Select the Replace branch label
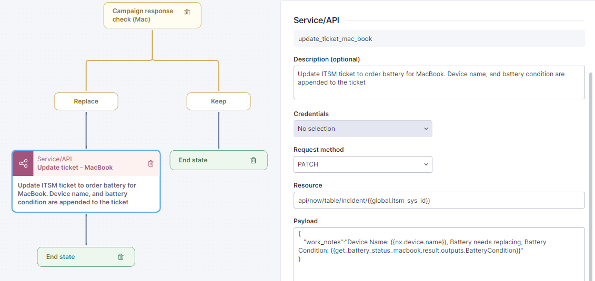595x281 pixels. [86, 101]
